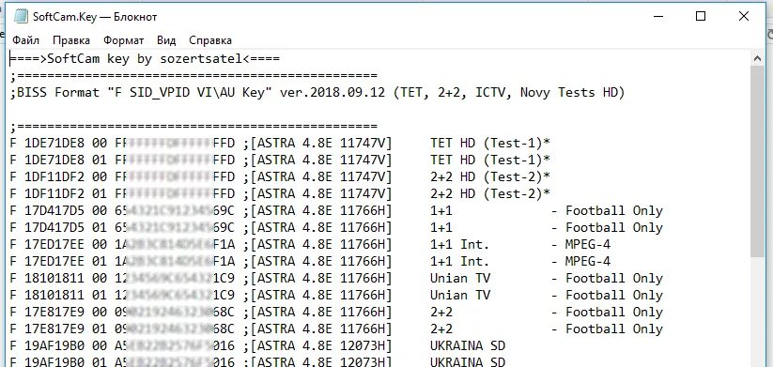Open the Формат menu

click(124, 40)
